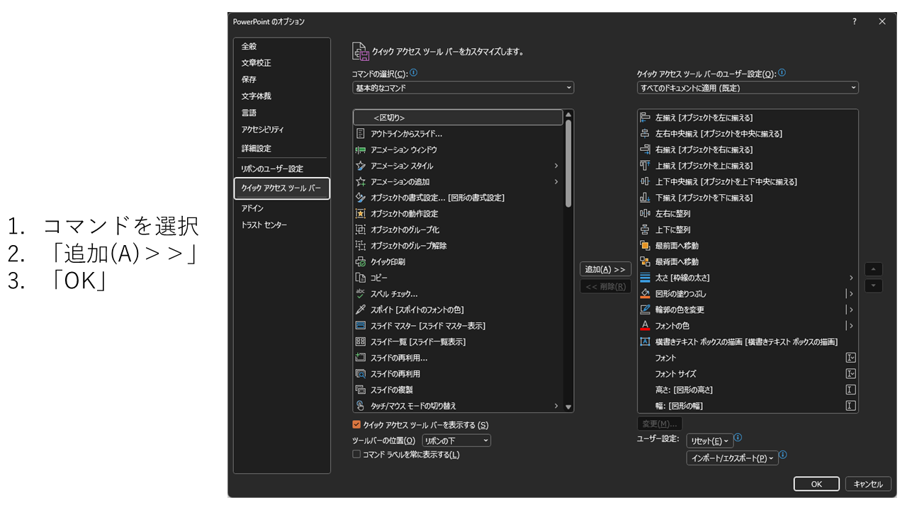Click the アニメーション スタイル star icon

360,166
